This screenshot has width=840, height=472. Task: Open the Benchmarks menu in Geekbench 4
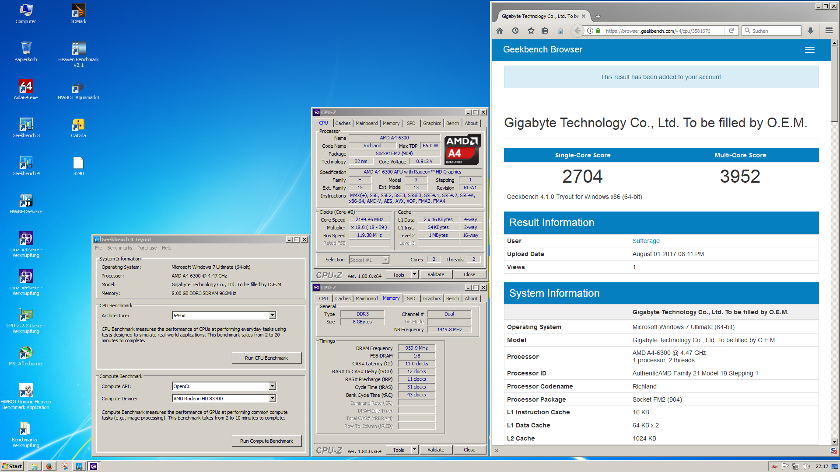pyautogui.click(x=119, y=248)
